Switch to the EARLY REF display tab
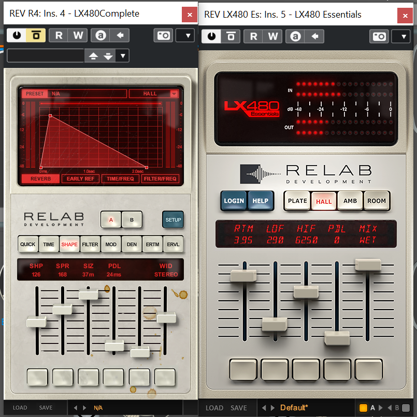The image size is (417, 417). pyautogui.click(x=80, y=179)
